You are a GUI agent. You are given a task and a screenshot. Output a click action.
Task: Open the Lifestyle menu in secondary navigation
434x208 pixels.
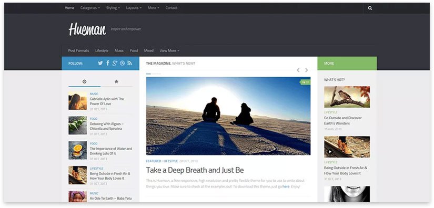(102, 50)
